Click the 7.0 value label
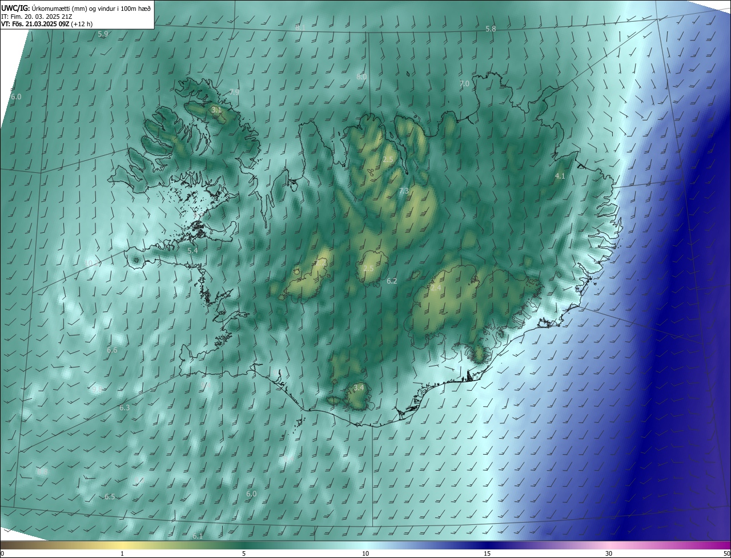 (x=464, y=83)
